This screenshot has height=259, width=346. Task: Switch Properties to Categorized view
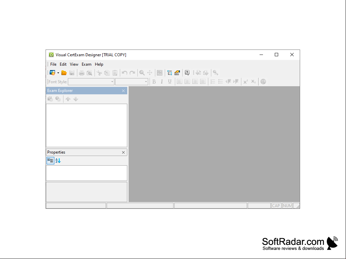pos(50,161)
